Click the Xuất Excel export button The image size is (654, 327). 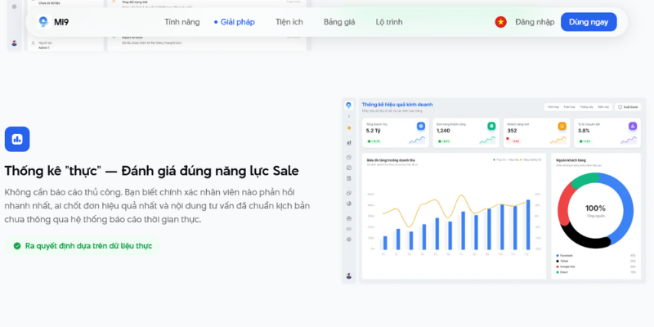[x=629, y=106]
